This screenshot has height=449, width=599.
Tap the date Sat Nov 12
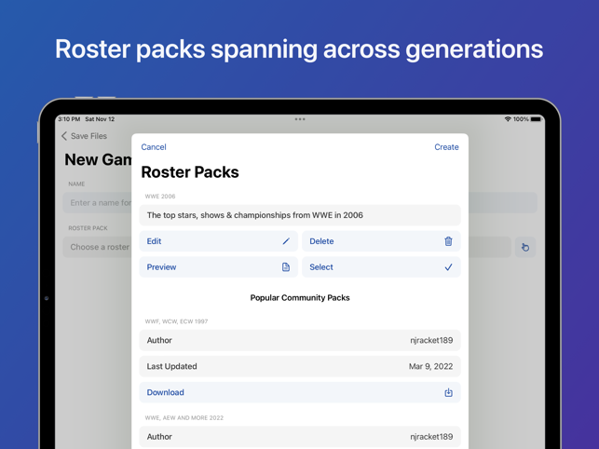pyautogui.click(x=100, y=119)
